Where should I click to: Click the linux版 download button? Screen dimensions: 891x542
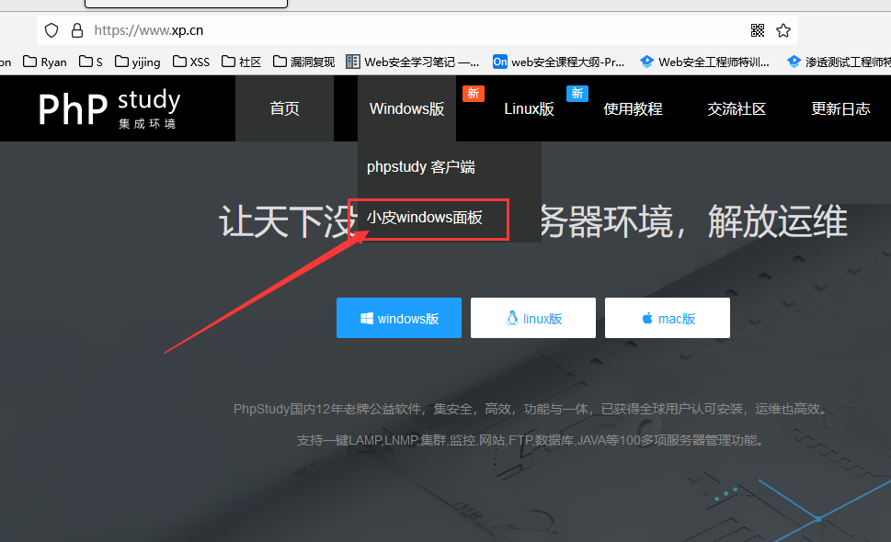[x=533, y=318]
